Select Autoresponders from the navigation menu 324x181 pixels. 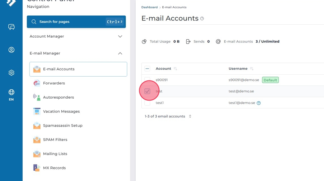click(58, 97)
